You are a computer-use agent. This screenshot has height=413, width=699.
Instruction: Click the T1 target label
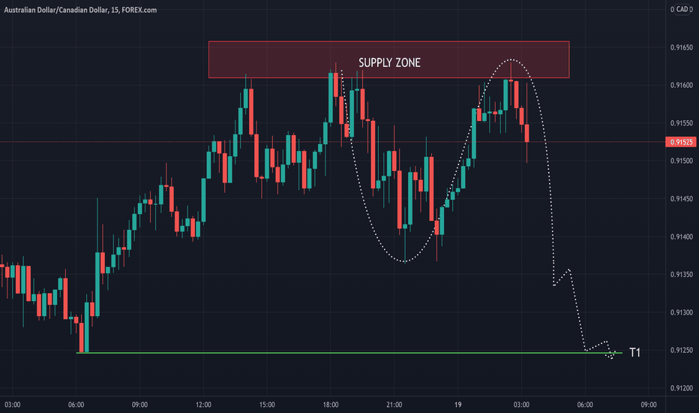pyautogui.click(x=634, y=353)
